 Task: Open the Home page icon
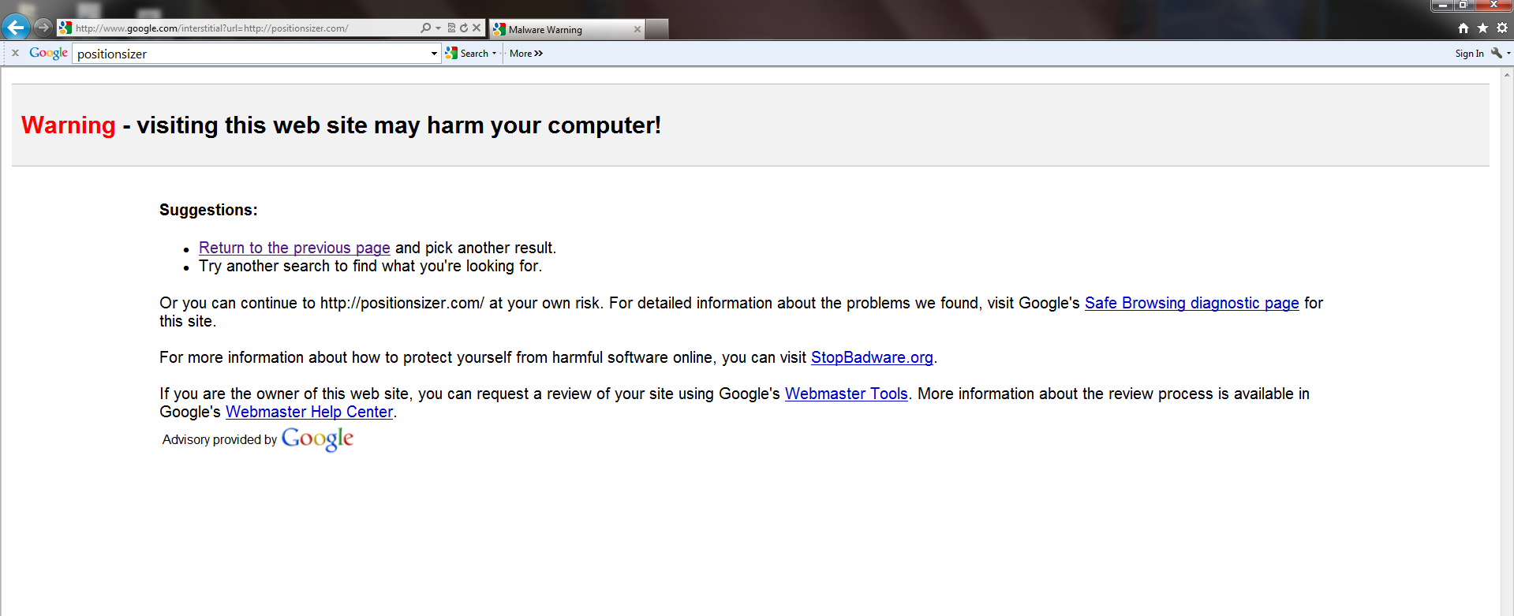(x=1464, y=28)
